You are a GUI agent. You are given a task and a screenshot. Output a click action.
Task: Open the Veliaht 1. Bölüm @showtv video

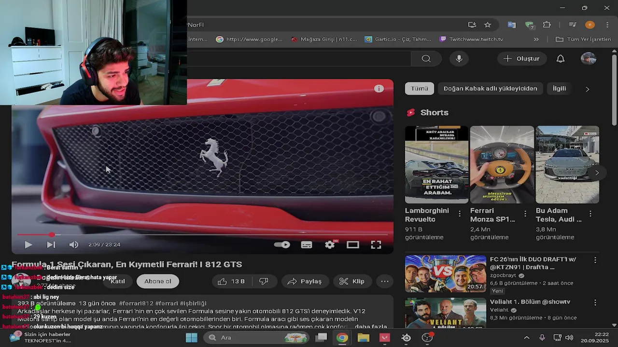pos(530,302)
